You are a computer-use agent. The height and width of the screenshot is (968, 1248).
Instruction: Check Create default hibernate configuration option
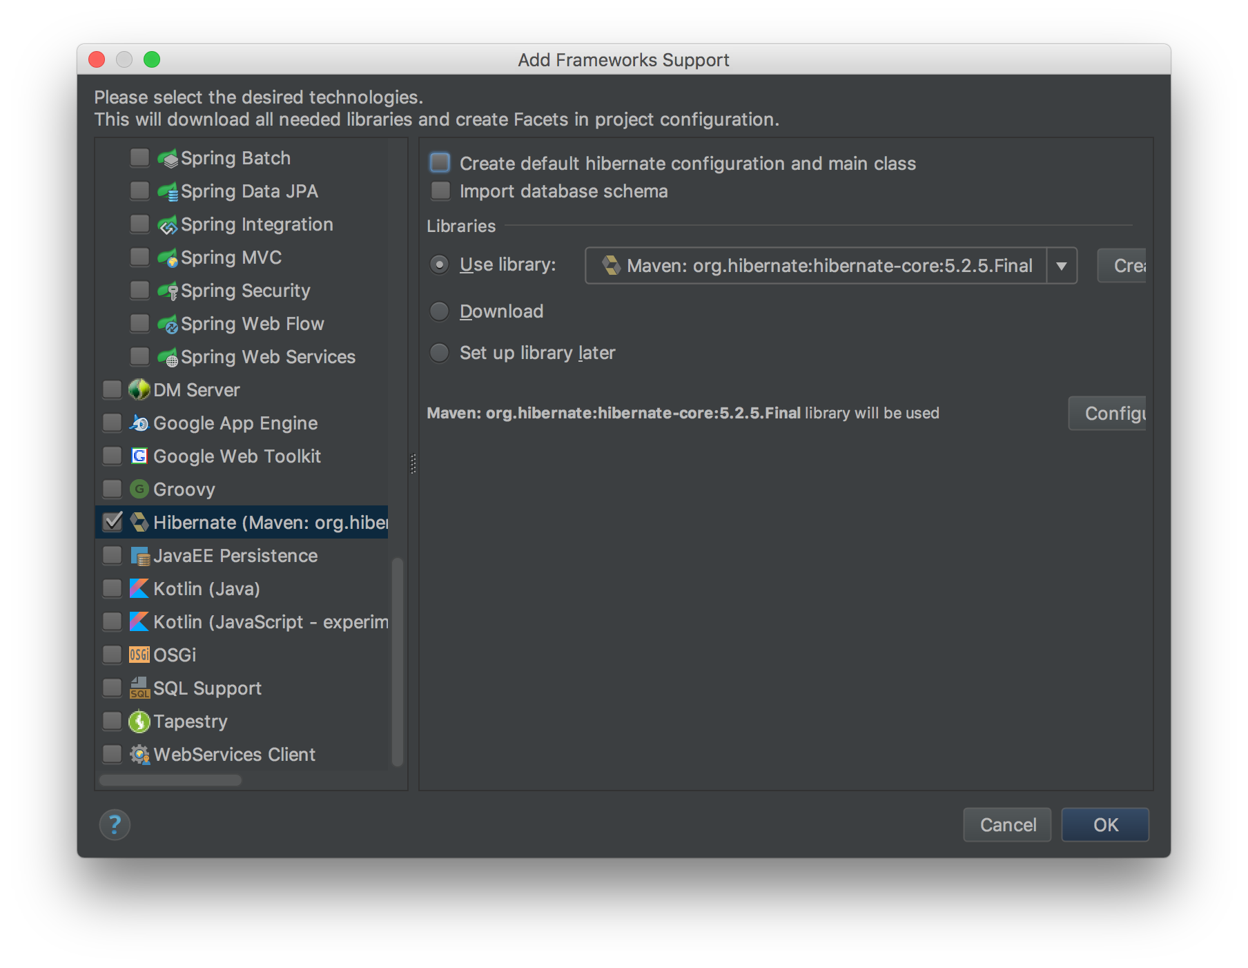[440, 163]
